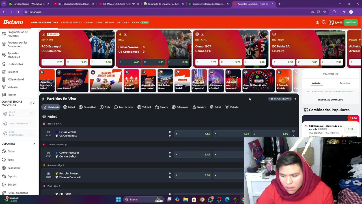Switch to the Resueltas bets tab

(344, 83)
